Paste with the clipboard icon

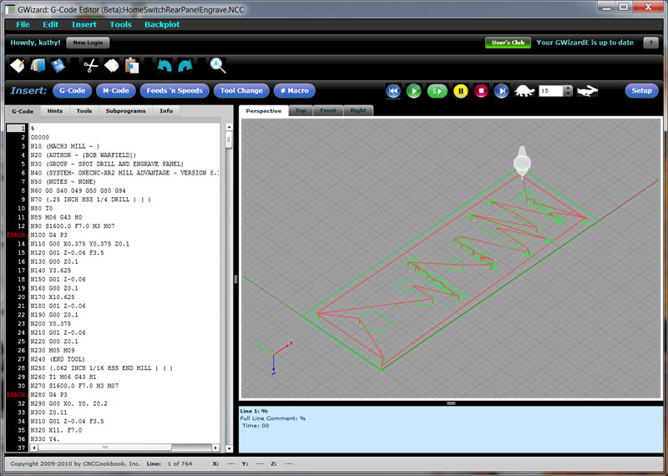coord(132,64)
